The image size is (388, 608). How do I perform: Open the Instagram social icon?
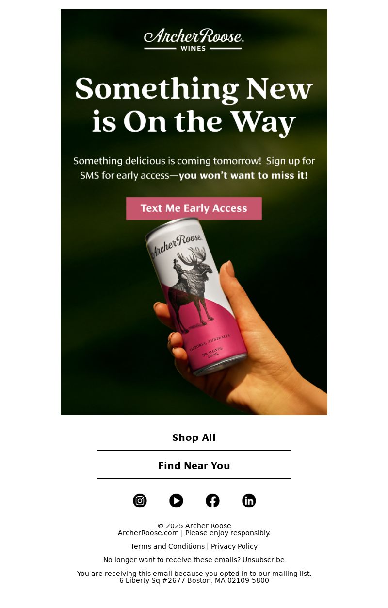click(140, 501)
